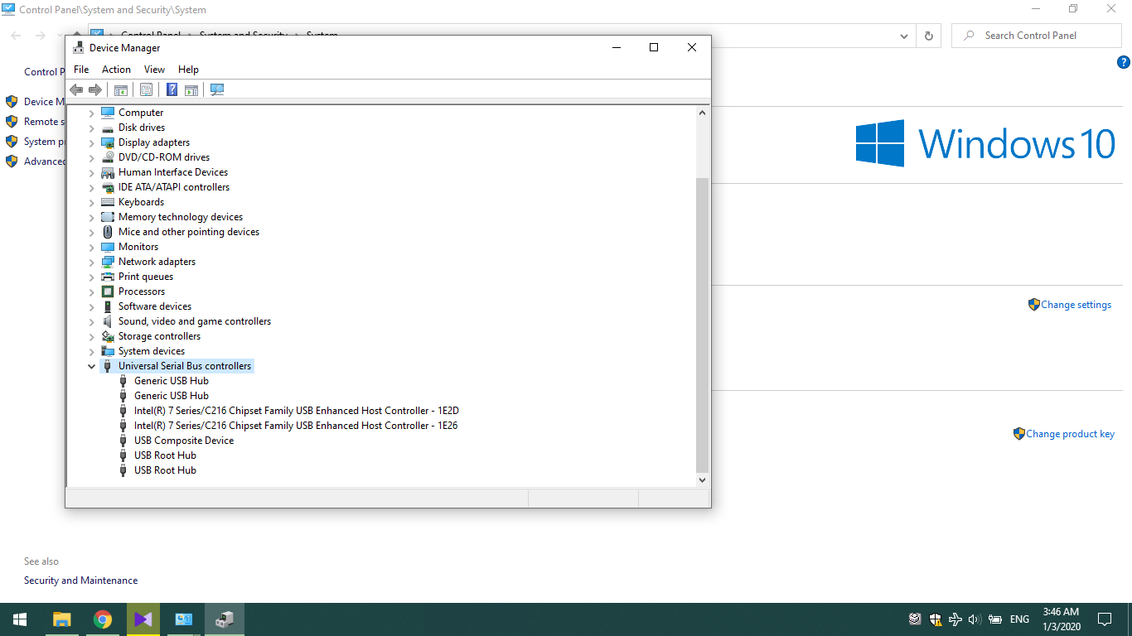The height and width of the screenshot is (636, 1132).
Task: Click the Device Manager vertical scrollbar thumb
Action: click(x=702, y=325)
